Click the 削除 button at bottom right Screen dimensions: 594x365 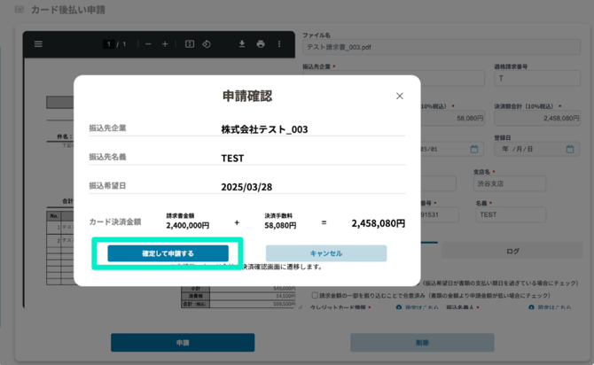click(x=421, y=342)
